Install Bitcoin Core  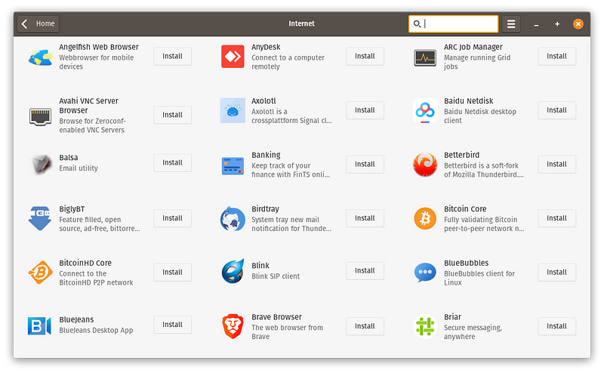[x=556, y=218]
